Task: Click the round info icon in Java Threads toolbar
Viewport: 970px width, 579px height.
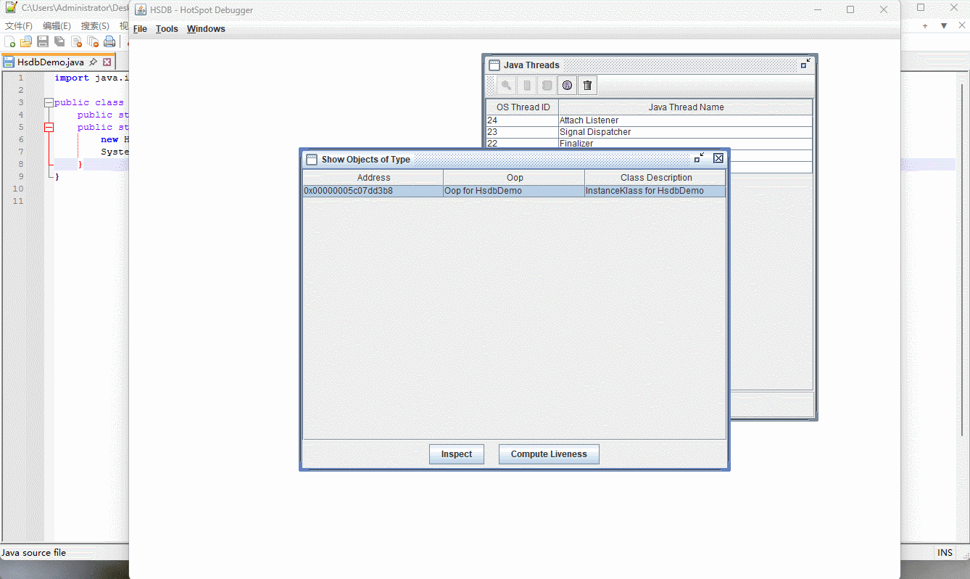Action: click(x=568, y=86)
